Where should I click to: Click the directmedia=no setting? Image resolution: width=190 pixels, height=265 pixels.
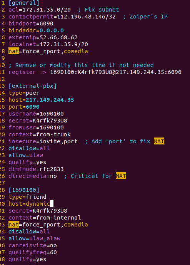(x=33, y=176)
